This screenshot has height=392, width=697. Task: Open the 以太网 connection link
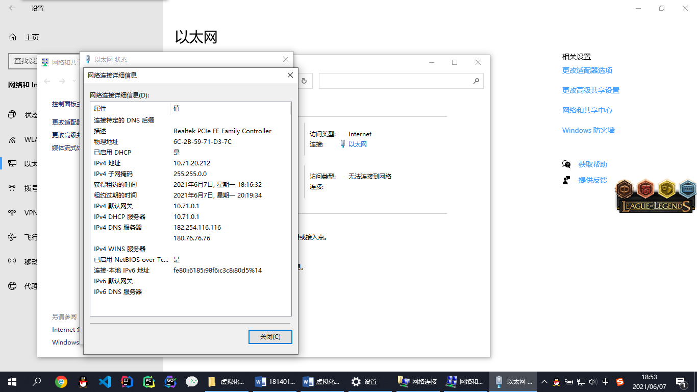357,144
